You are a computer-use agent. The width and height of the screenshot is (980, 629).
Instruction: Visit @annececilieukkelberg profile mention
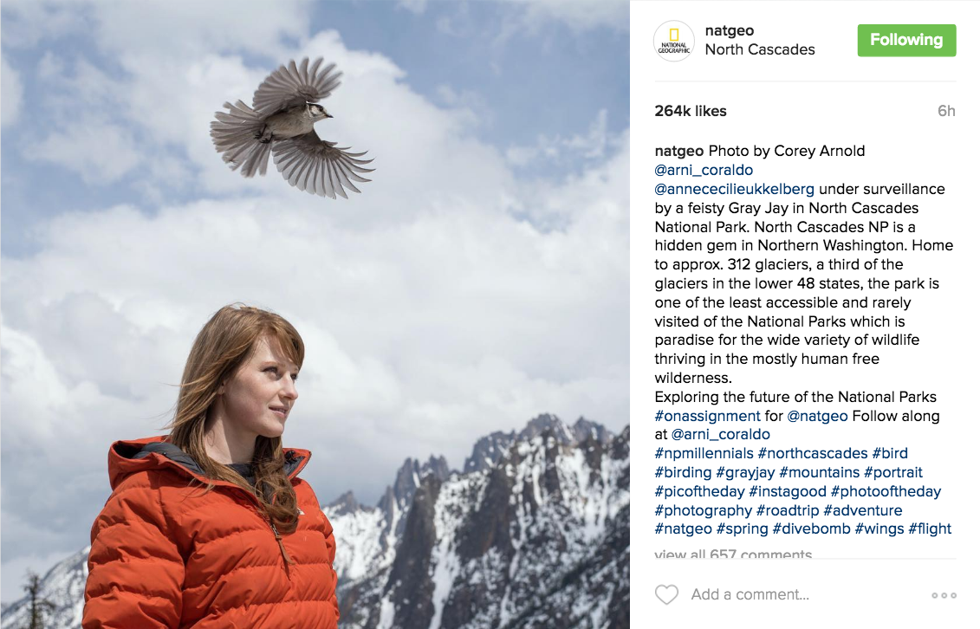[x=735, y=189]
